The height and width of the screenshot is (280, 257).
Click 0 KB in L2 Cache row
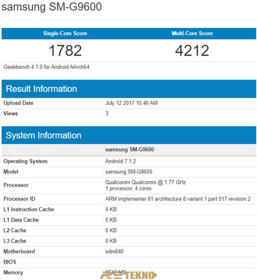pos(111,231)
